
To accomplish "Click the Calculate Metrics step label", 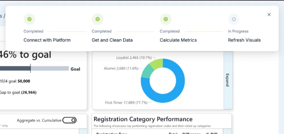I will coord(178,40).
